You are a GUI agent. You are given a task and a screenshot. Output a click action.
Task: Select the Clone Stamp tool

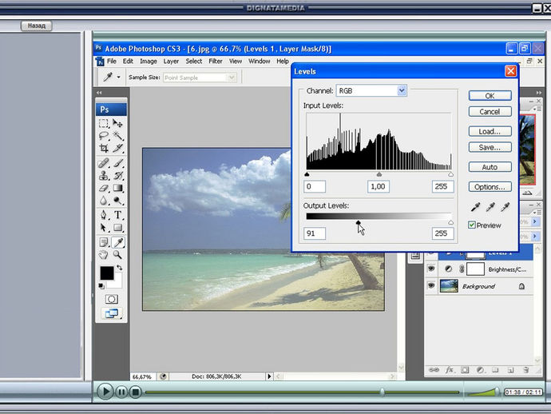pyautogui.click(x=104, y=175)
